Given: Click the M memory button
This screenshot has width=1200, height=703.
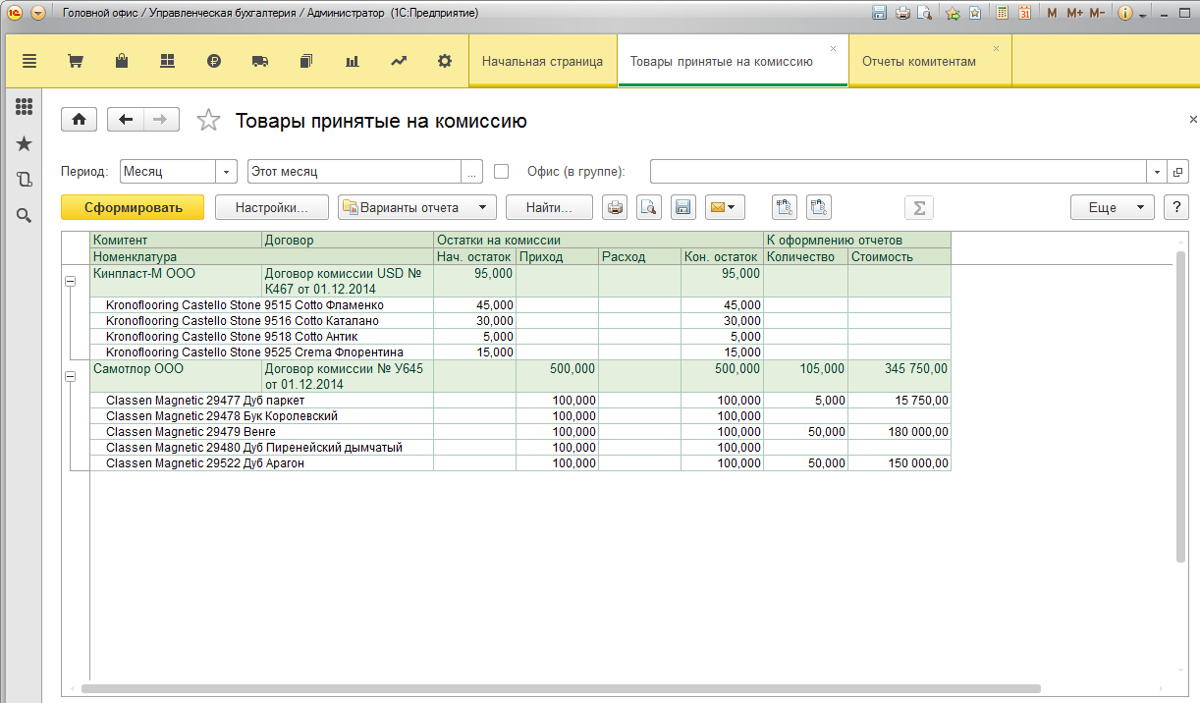Looking at the screenshot, I should pos(1053,14).
